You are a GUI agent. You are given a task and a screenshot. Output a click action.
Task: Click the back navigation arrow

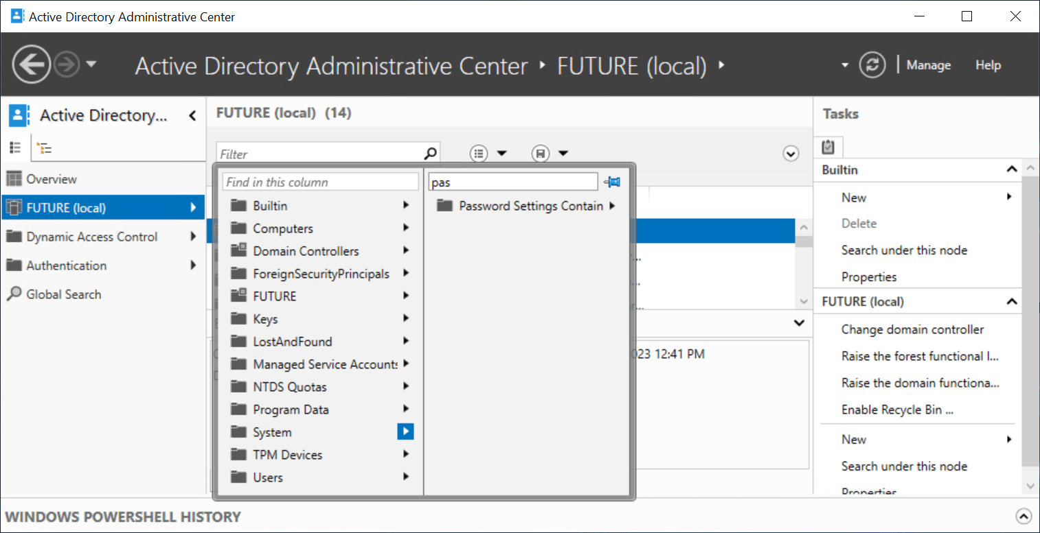pyautogui.click(x=31, y=64)
